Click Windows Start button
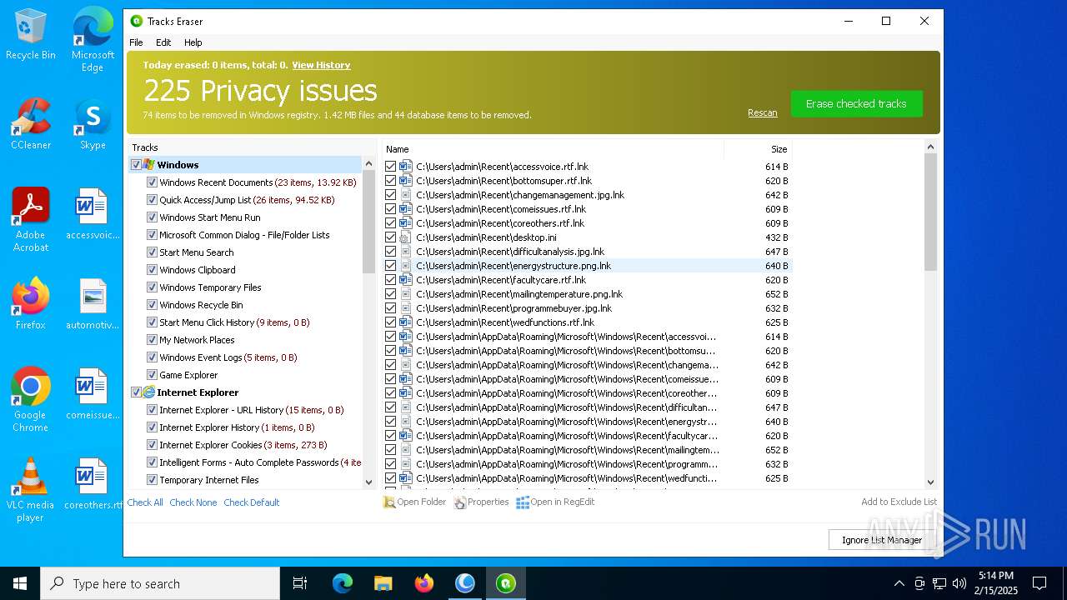 [x=20, y=583]
